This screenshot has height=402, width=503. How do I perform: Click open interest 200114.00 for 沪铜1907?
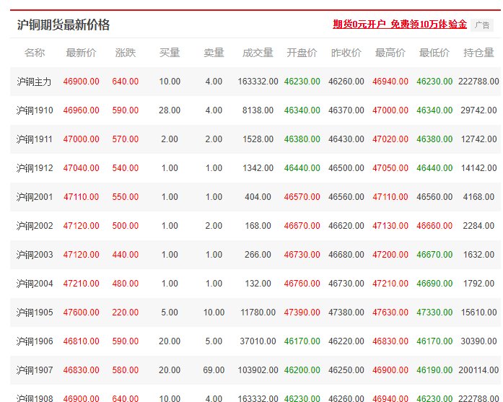tap(478, 370)
